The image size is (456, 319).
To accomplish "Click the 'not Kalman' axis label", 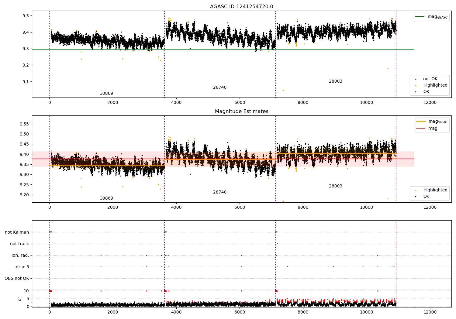I will (17, 232).
